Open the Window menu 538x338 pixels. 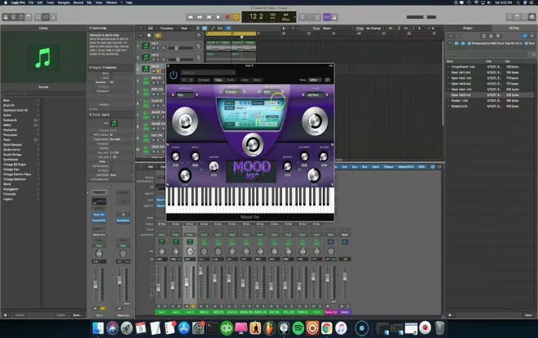[x=111, y=2]
